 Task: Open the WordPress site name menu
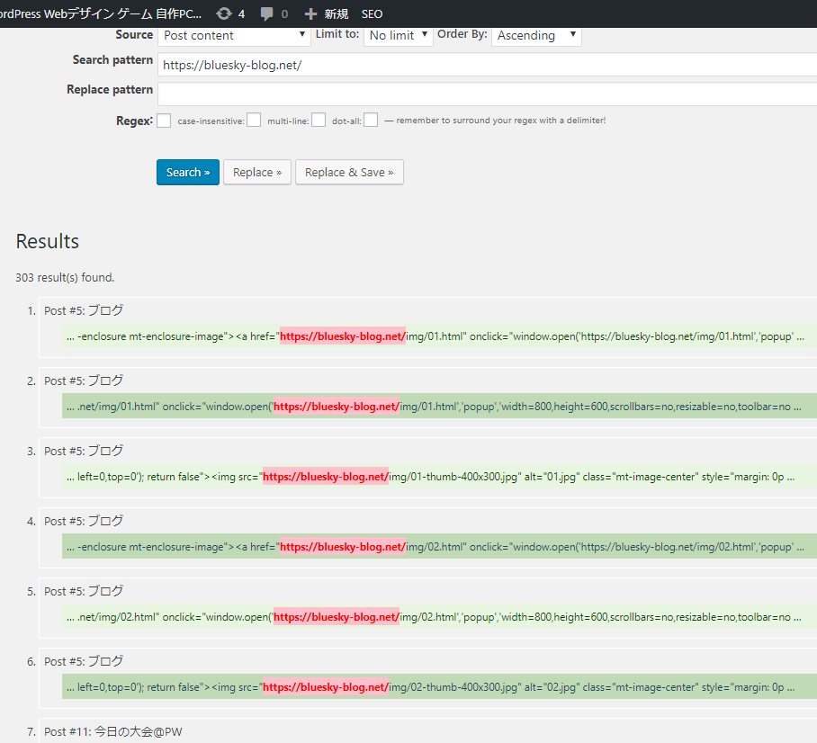point(101,14)
